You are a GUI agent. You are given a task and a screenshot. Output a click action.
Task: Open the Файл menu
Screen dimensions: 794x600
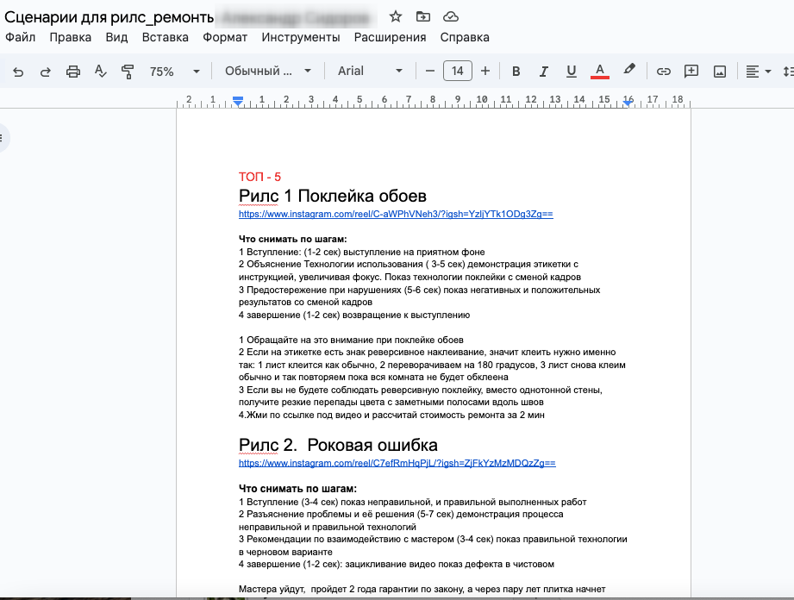20,37
